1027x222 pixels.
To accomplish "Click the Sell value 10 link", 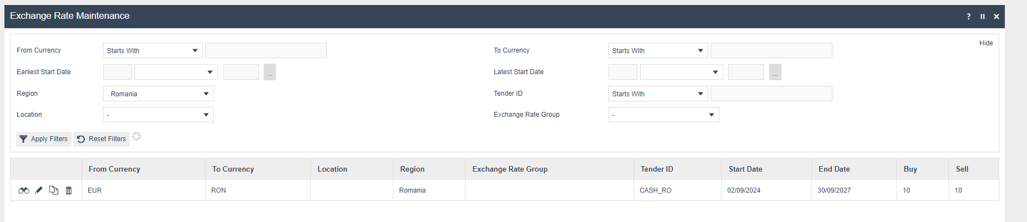I will click(x=958, y=190).
